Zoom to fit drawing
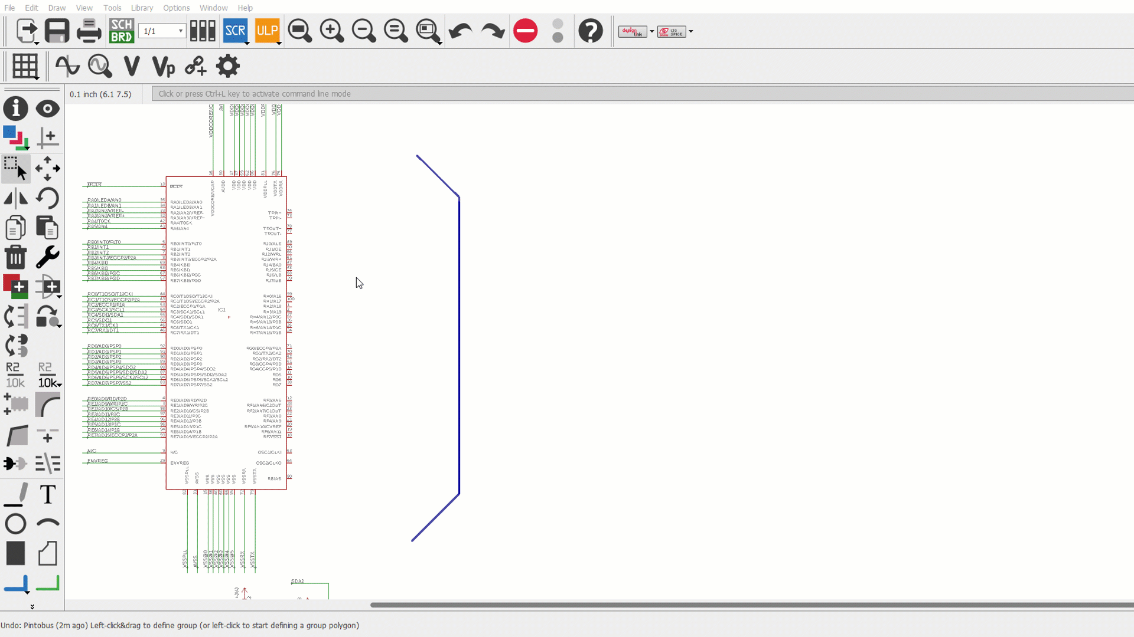 click(299, 31)
